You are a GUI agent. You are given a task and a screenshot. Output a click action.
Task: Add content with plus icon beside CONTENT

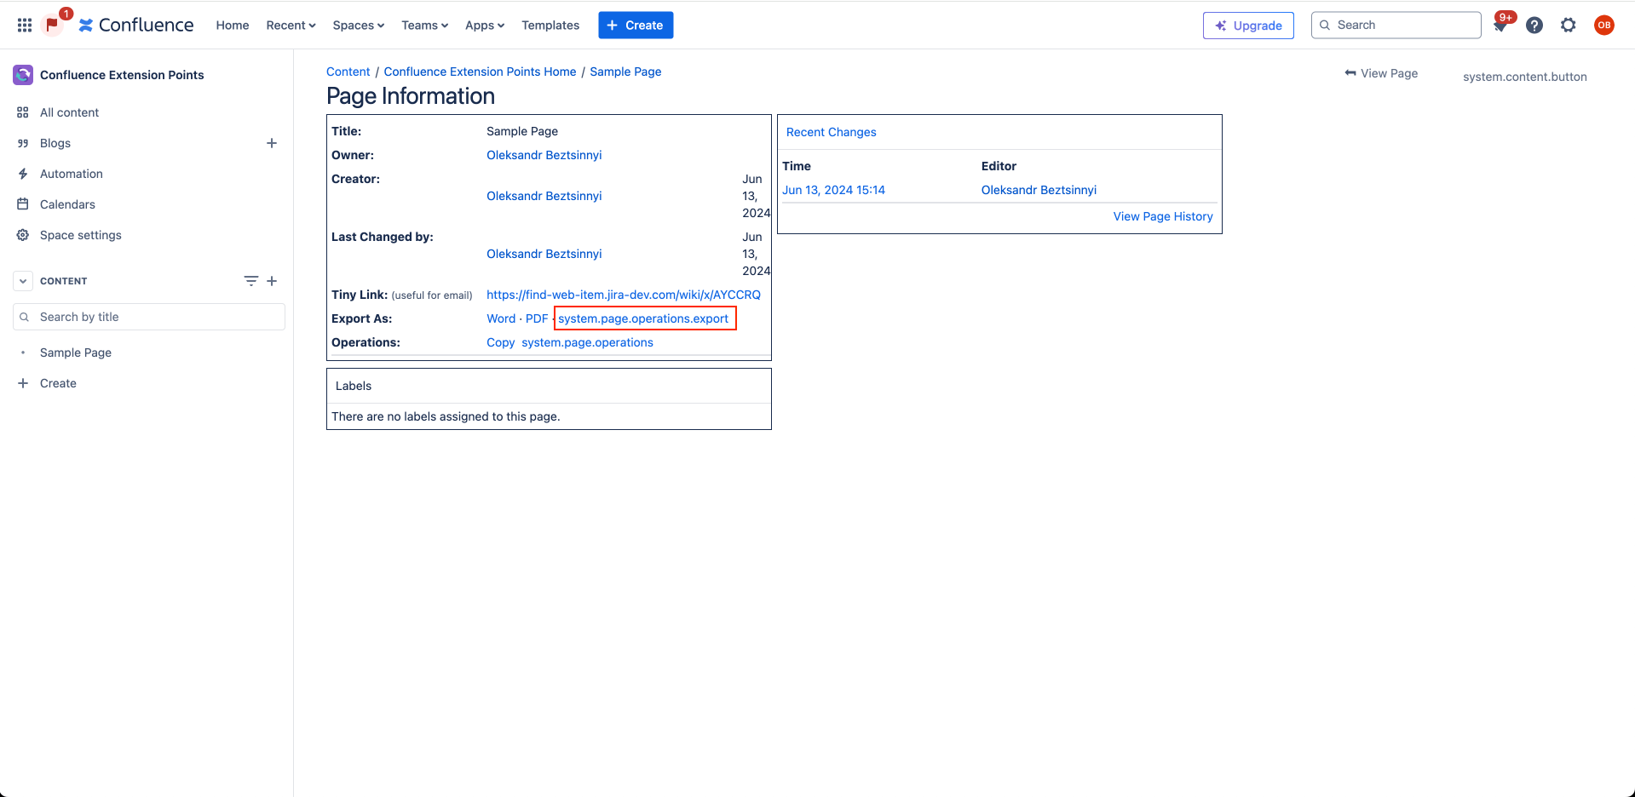[x=272, y=281]
